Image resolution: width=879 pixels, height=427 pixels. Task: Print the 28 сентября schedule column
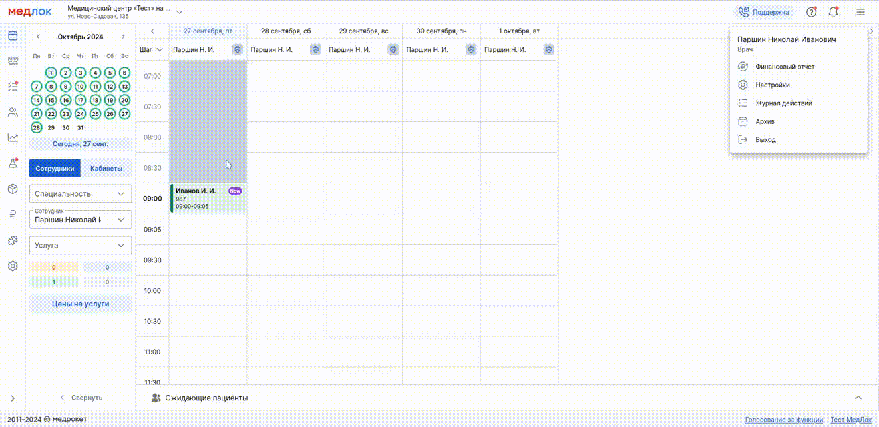(315, 49)
